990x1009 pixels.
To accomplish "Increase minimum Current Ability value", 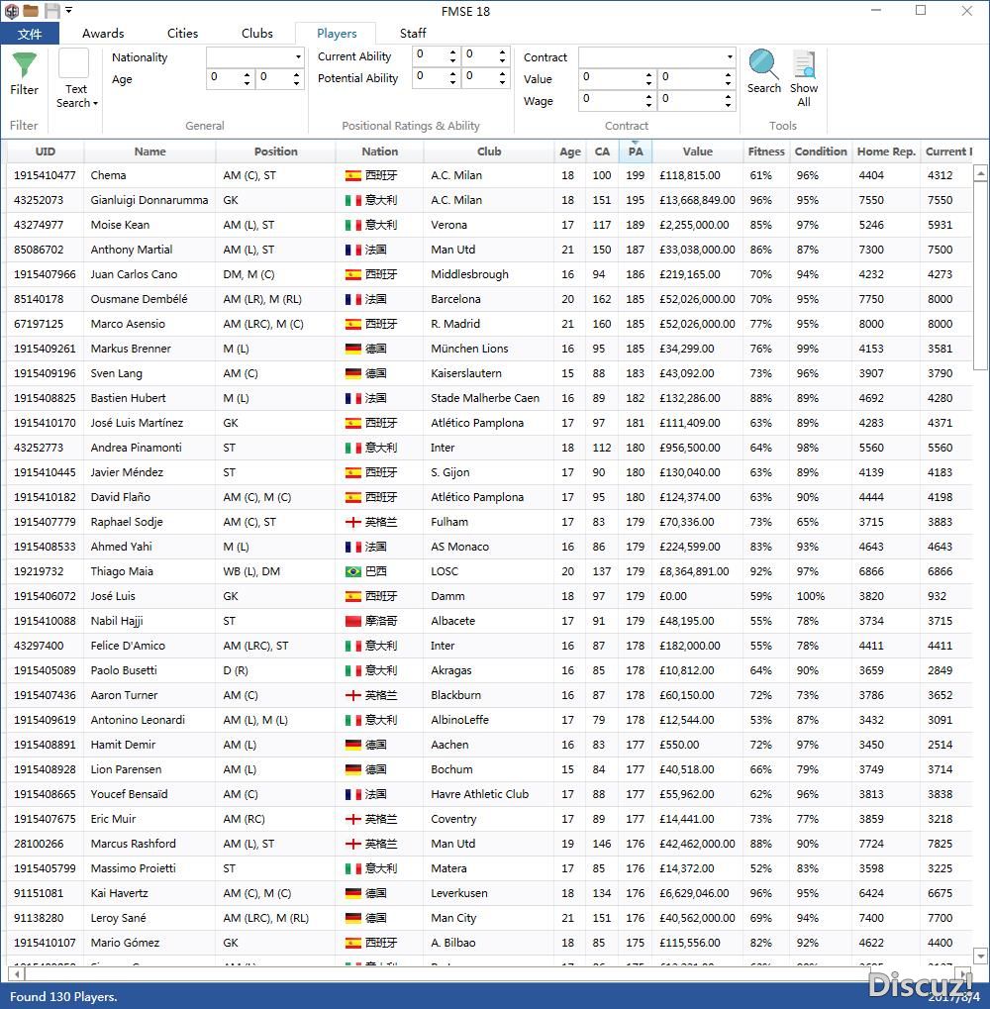I will coord(452,51).
